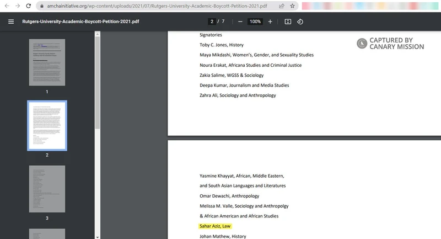Click the thumbnail sidebar scrollbar
The width and height of the screenshot is (441, 239).
(98, 83)
